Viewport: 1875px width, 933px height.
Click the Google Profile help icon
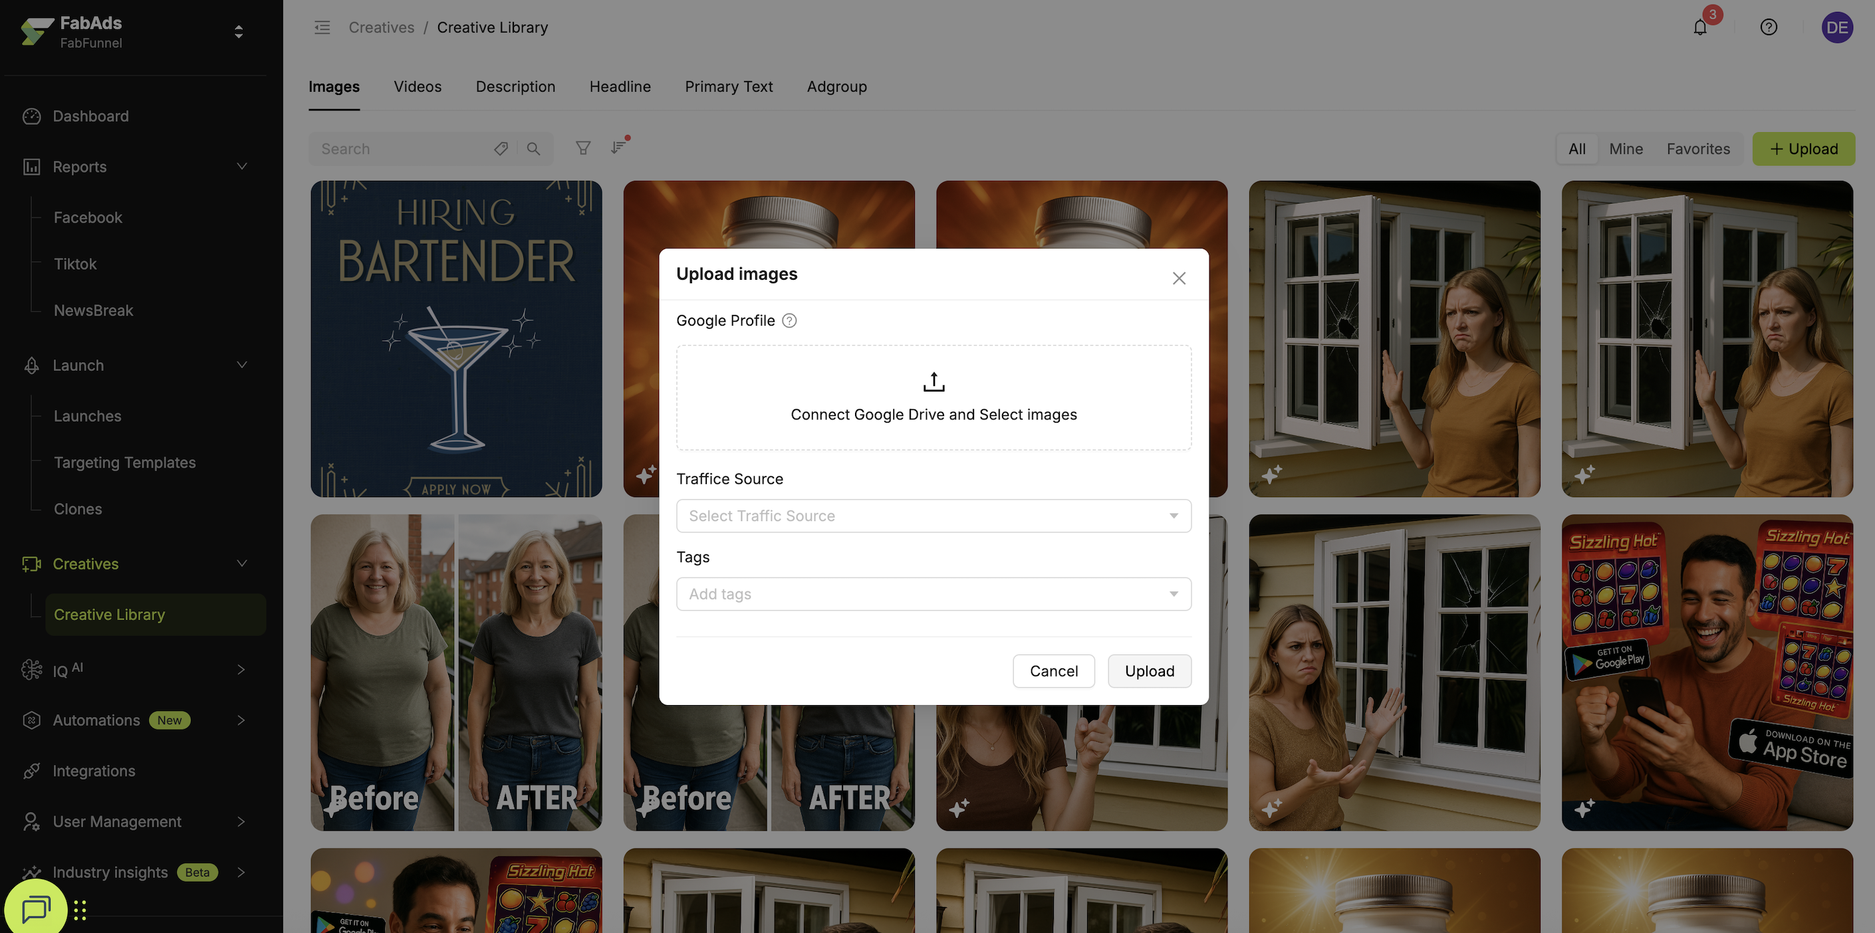click(789, 321)
